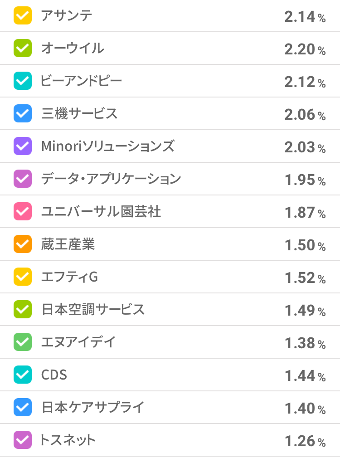The height and width of the screenshot is (458, 340).
Task: Deselect the エヌアイデイ green checkbox
Action: click(x=23, y=342)
